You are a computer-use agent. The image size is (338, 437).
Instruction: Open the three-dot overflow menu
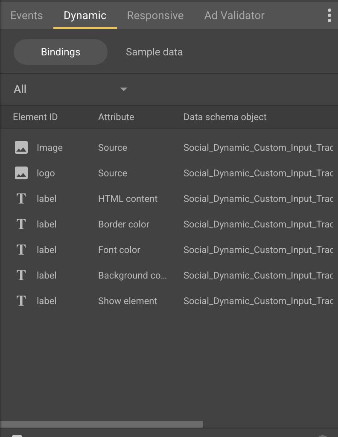click(x=329, y=15)
